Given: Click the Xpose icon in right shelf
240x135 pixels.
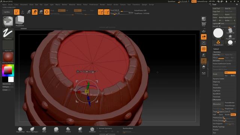Looking at the screenshot, I should point(204,73).
